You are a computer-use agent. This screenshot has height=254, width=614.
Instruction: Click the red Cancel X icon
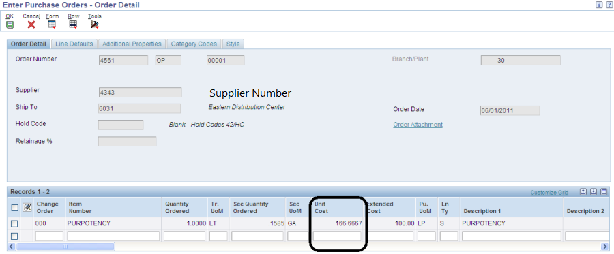point(31,25)
